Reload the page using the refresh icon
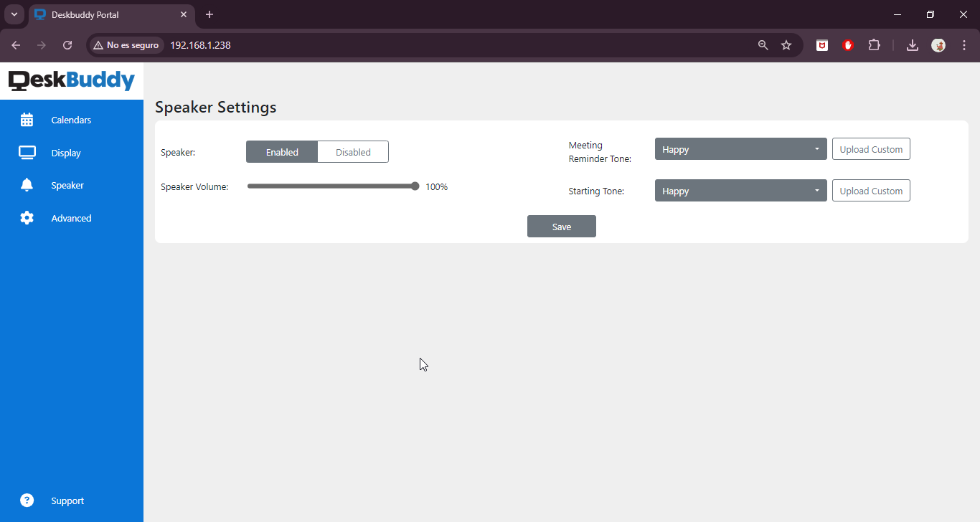 67,45
